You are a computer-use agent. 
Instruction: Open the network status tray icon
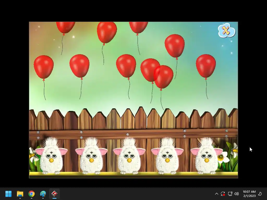coord(230,194)
